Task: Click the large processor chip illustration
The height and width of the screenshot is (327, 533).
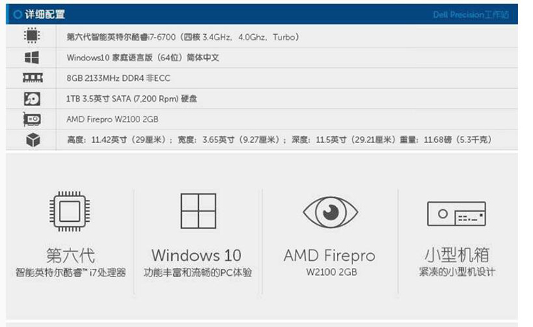Action: (x=70, y=211)
